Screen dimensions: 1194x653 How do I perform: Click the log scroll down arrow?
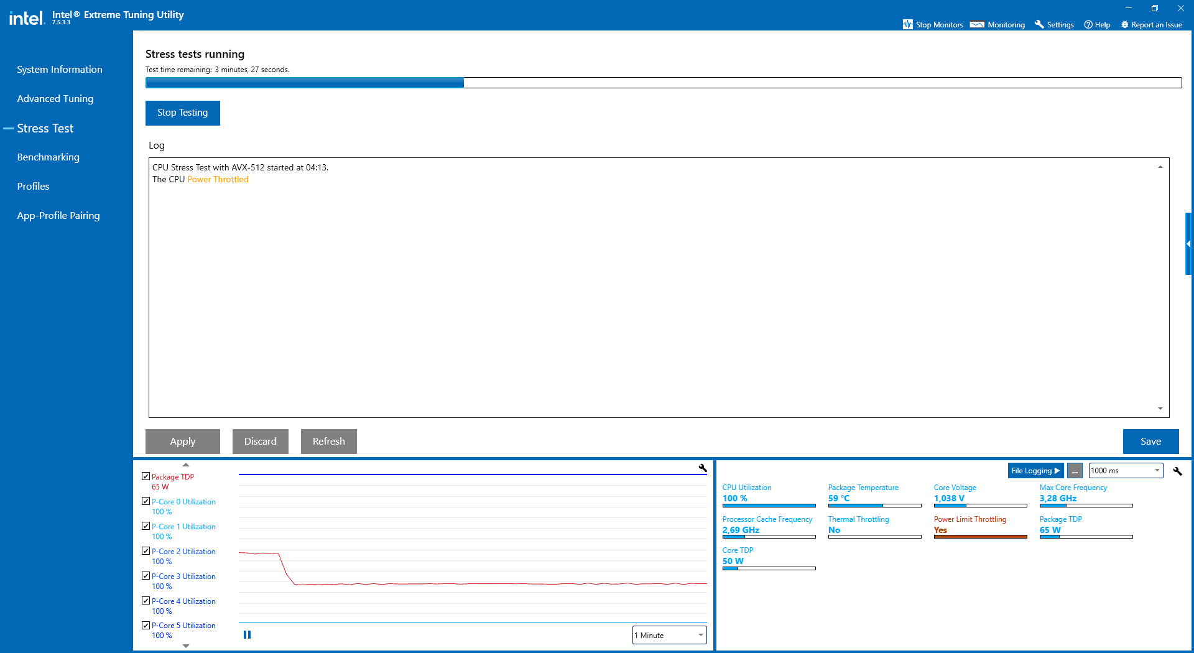pos(1160,409)
